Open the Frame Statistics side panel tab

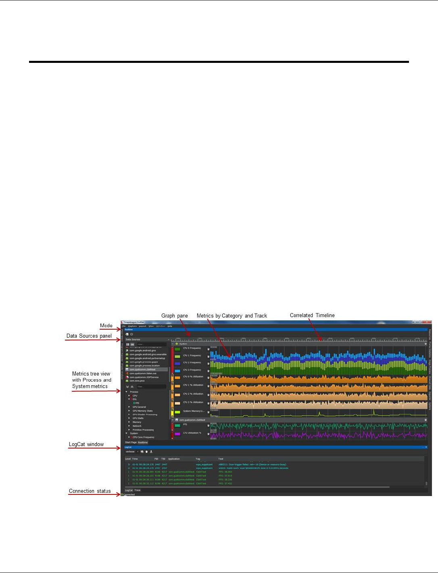pyautogui.click(x=430, y=349)
